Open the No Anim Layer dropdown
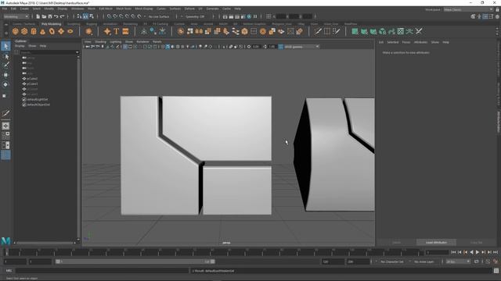This screenshot has width=501, height=281. coord(424,261)
